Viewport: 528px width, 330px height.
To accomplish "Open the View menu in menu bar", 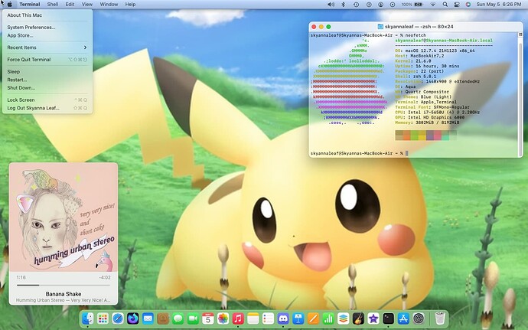I will point(87,5).
